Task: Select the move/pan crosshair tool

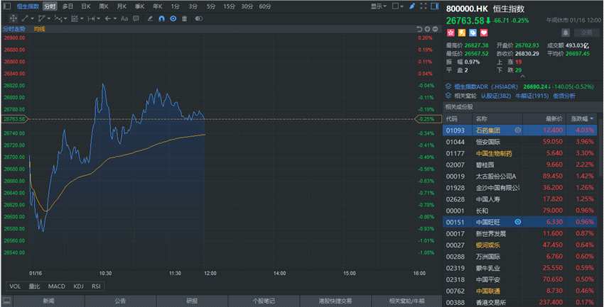Action: click(13, 18)
